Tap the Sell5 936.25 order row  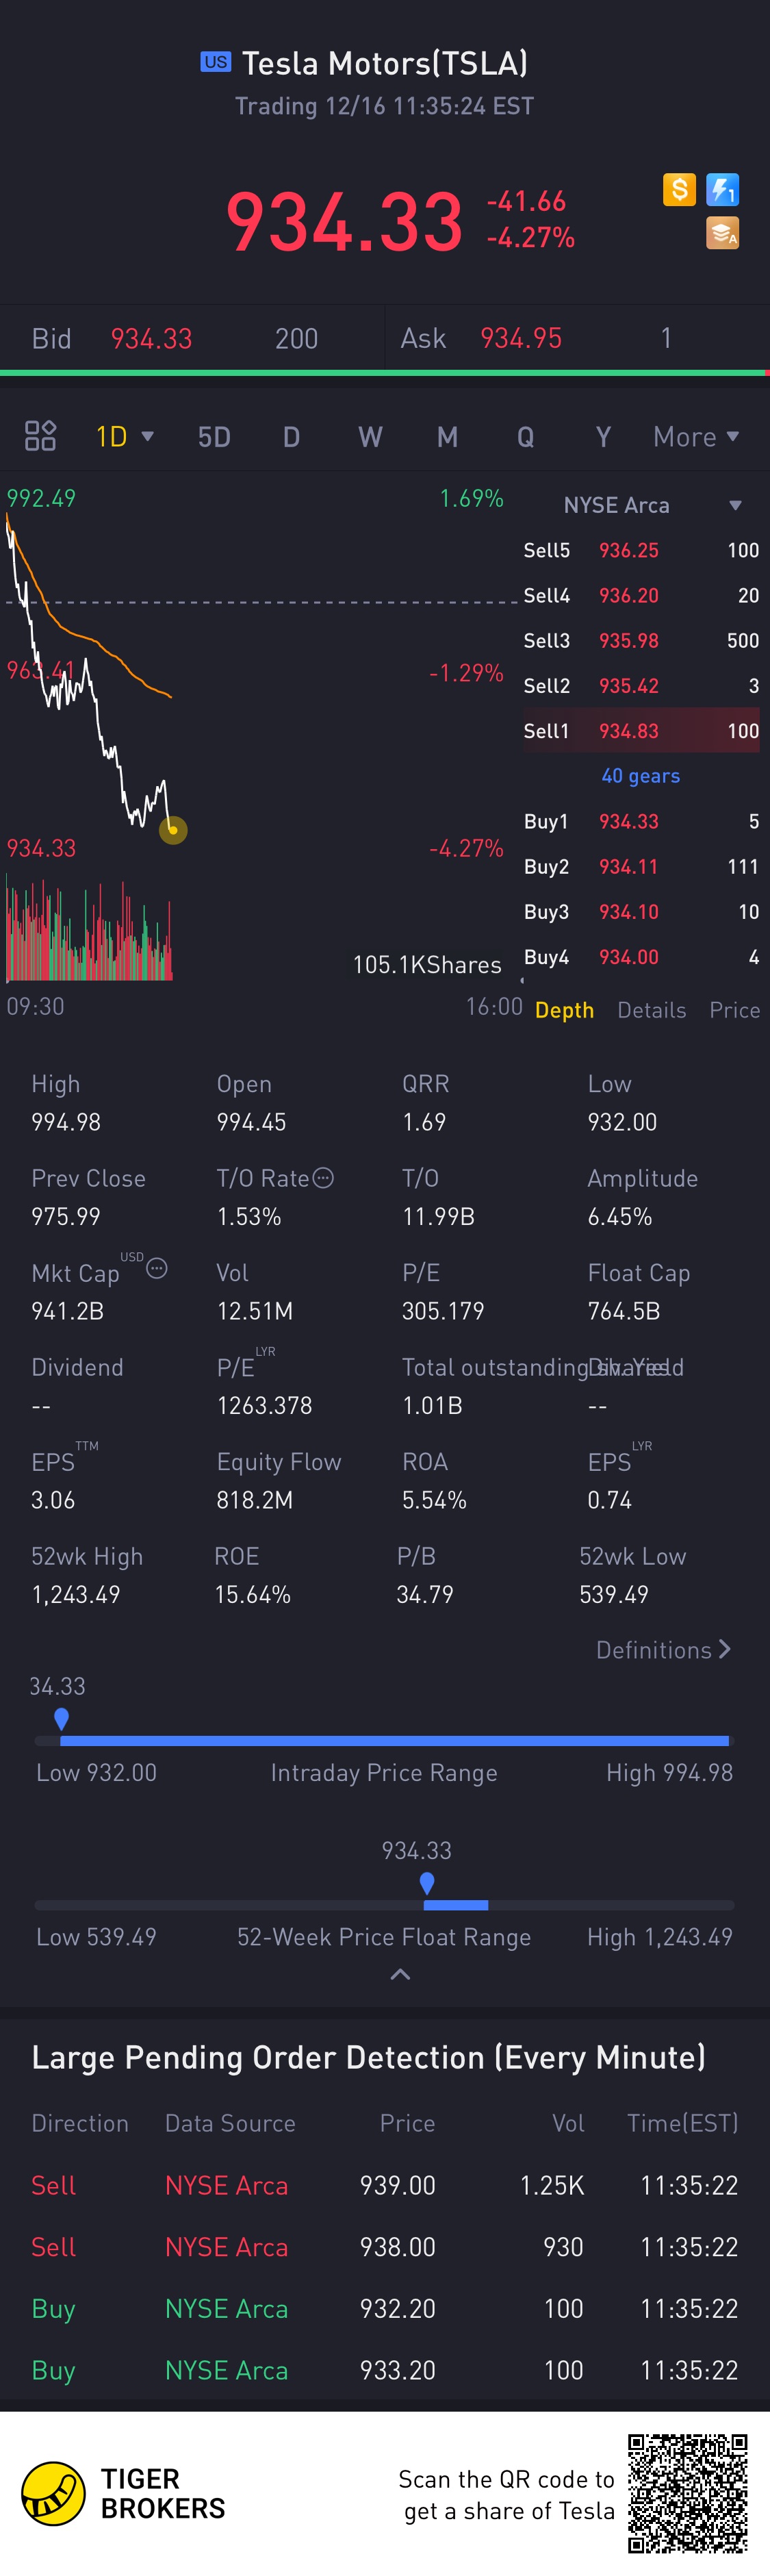(641, 550)
